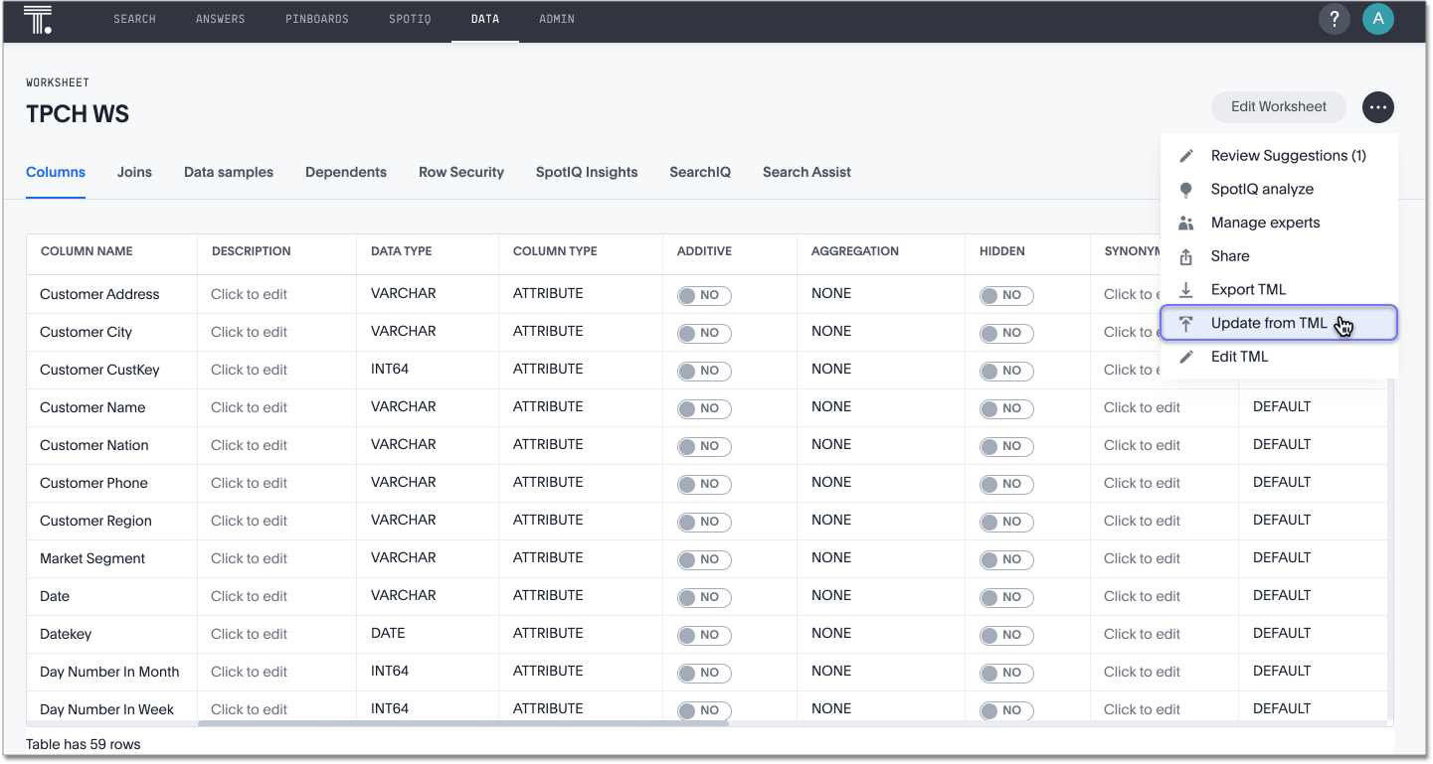Click the three-dot more options button
The width and height of the screenshot is (1433, 764).
[1377, 107]
